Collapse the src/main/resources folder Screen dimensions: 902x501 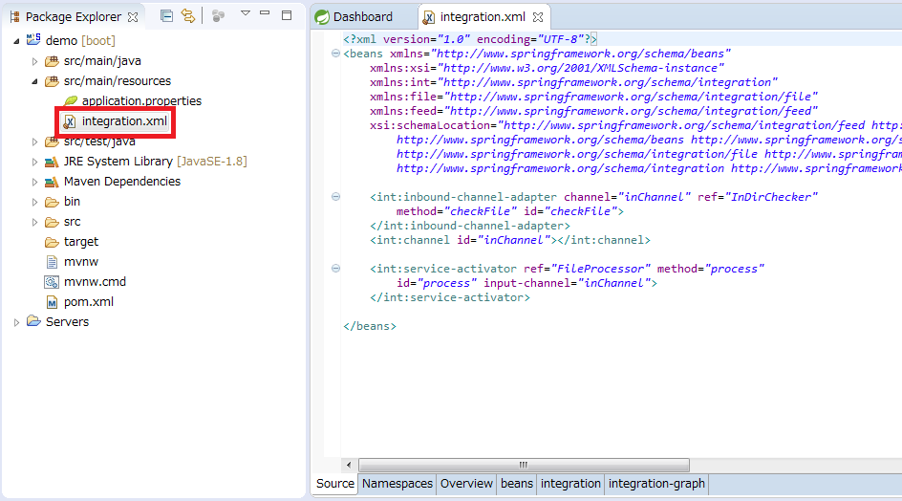tap(34, 81)
